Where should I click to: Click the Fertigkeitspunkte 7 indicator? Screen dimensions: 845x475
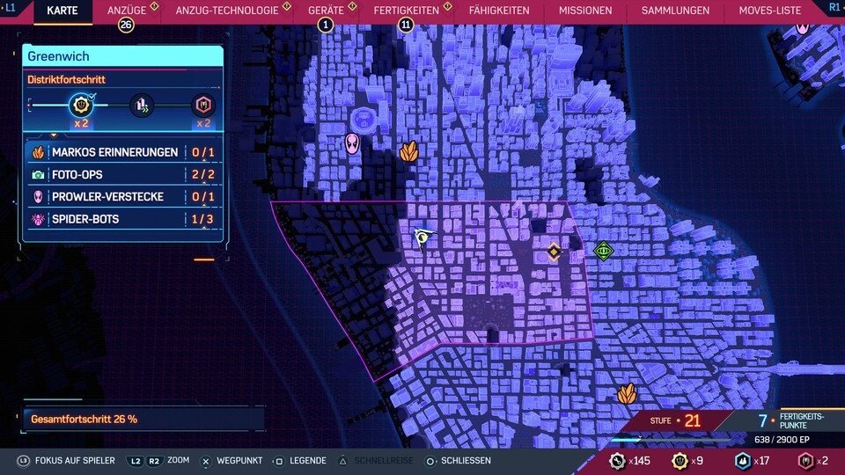pos(791,420)
